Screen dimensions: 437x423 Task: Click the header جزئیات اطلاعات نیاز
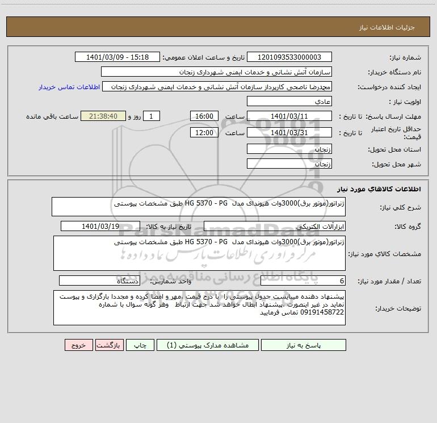pos(387,27)
